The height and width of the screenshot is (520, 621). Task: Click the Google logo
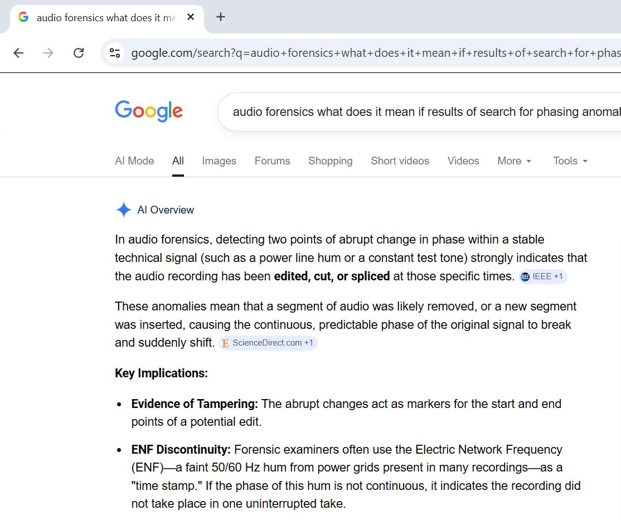point(149,111)
